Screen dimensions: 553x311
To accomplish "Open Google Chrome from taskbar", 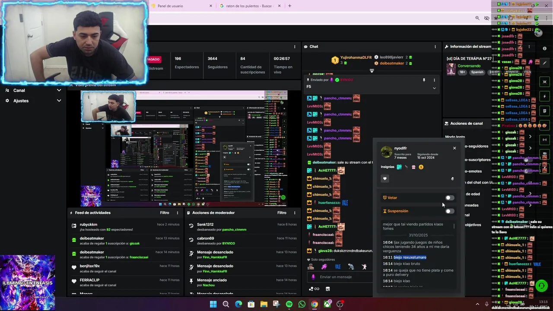I will tap(314, 304).
